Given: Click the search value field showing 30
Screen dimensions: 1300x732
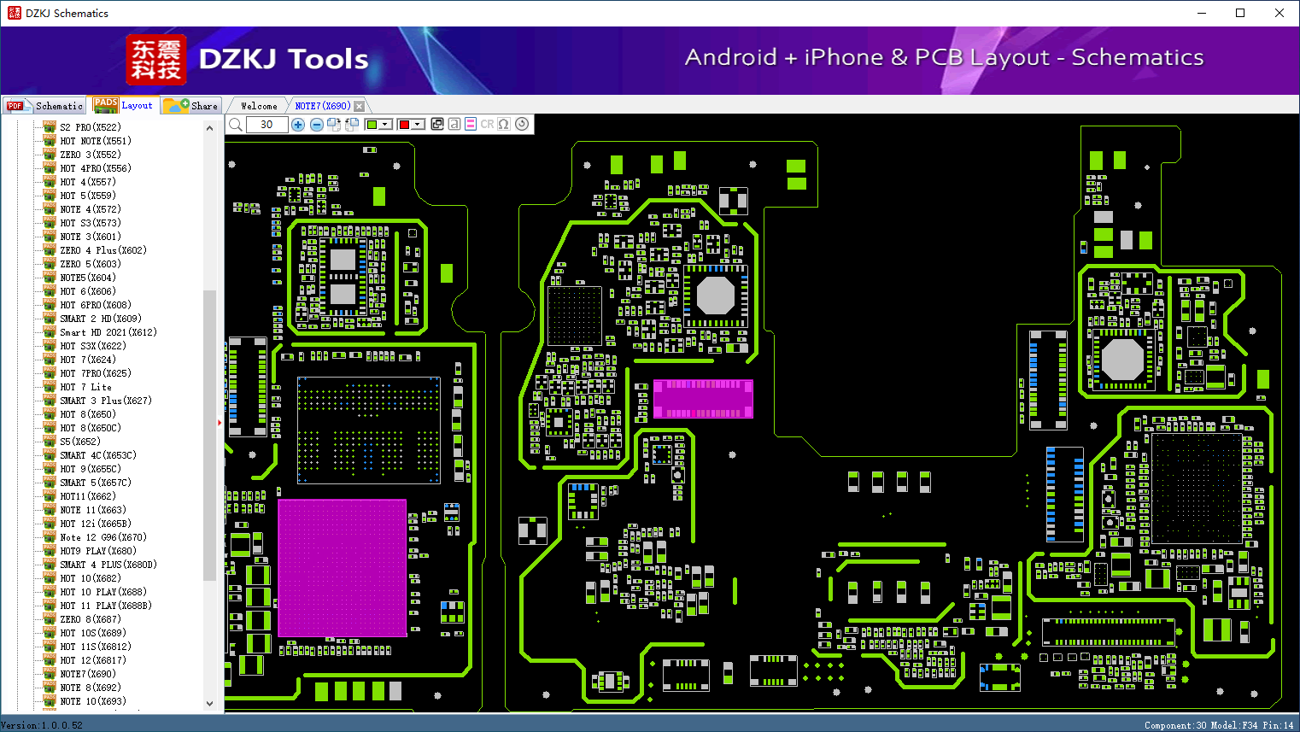Looking at the screenshot, I should coord(266,125).
